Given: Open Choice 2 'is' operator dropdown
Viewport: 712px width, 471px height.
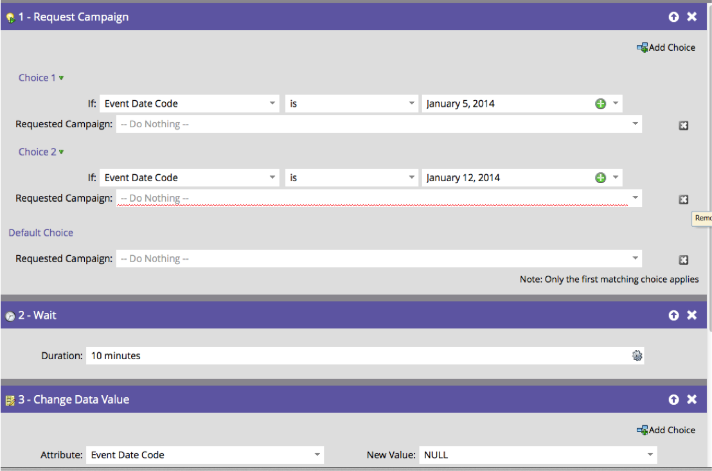Looking at the screenshot, I should [x=412, y=178].
